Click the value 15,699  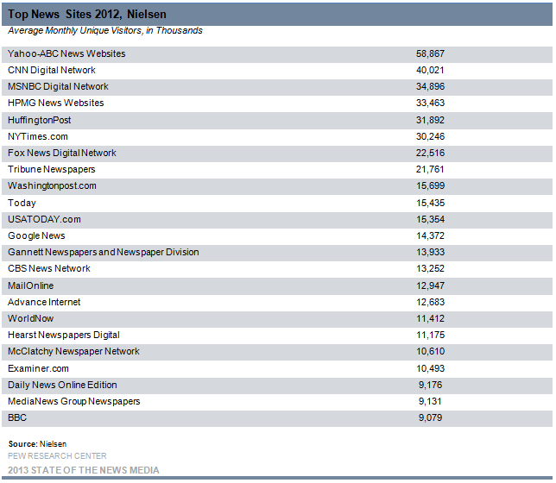pos(430,185)
